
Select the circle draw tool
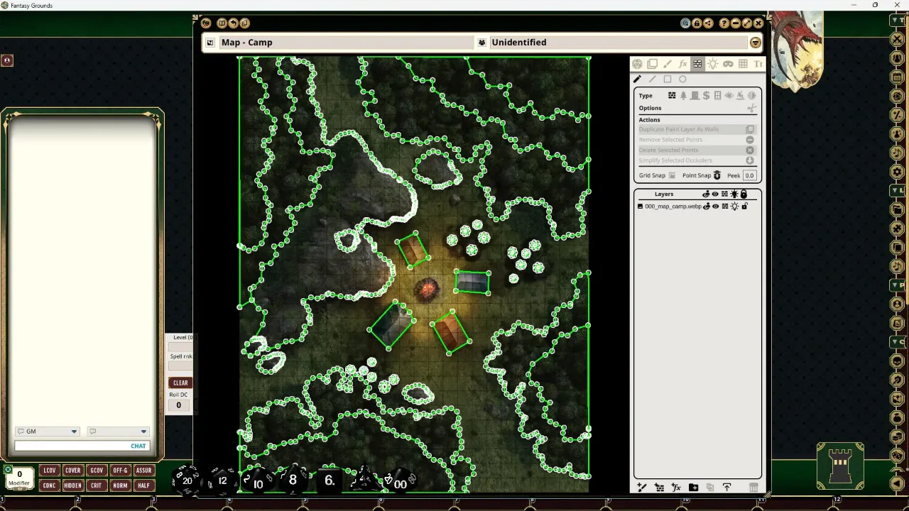click(x=682, y=79)
